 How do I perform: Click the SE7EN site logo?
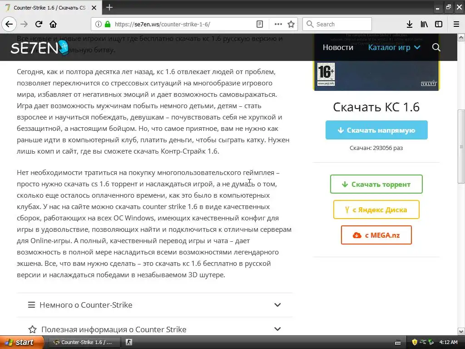(x=40, y=47)
